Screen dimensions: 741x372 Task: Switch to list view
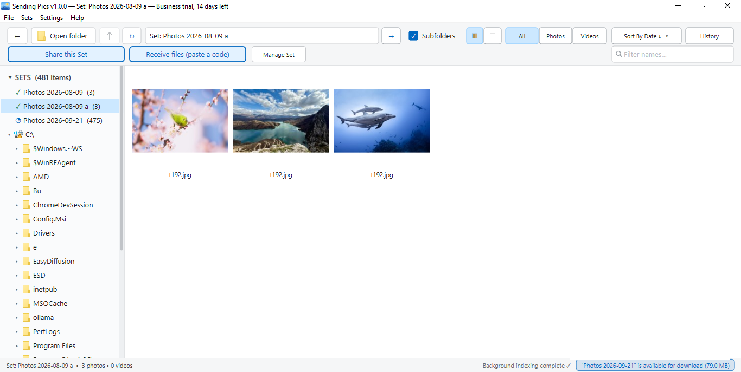pyautogui.click(x=493, y=36)
